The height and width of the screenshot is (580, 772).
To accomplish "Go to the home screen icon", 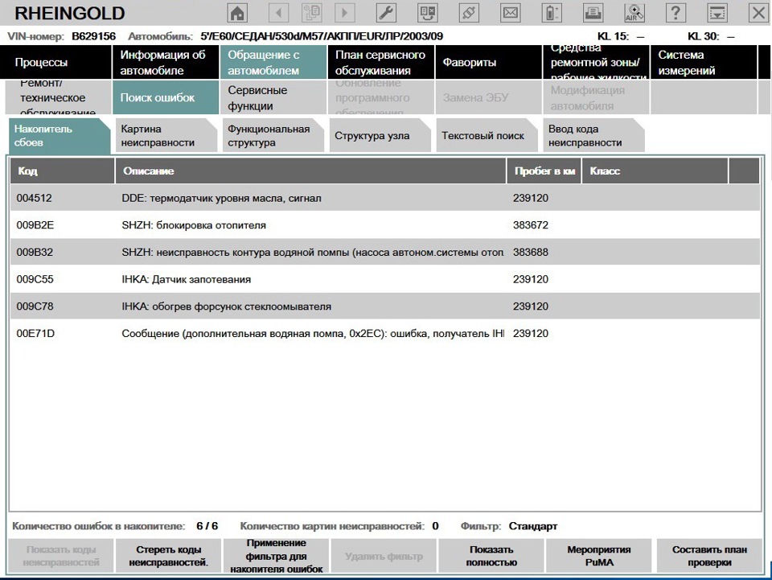I will (x=237, y=13).
